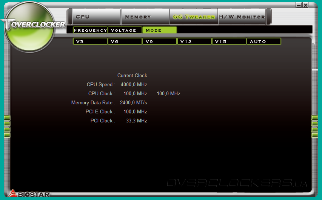Switch to the Memory tab
322x200 pixels.
click(x=145, y=17)
